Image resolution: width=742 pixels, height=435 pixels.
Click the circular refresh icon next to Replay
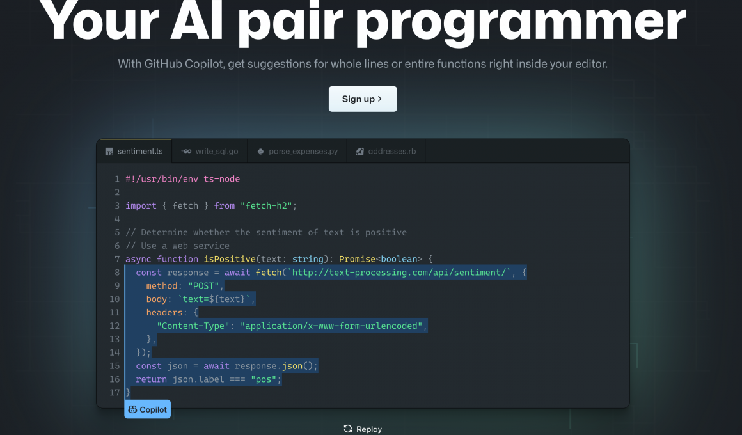coord(347,429)
